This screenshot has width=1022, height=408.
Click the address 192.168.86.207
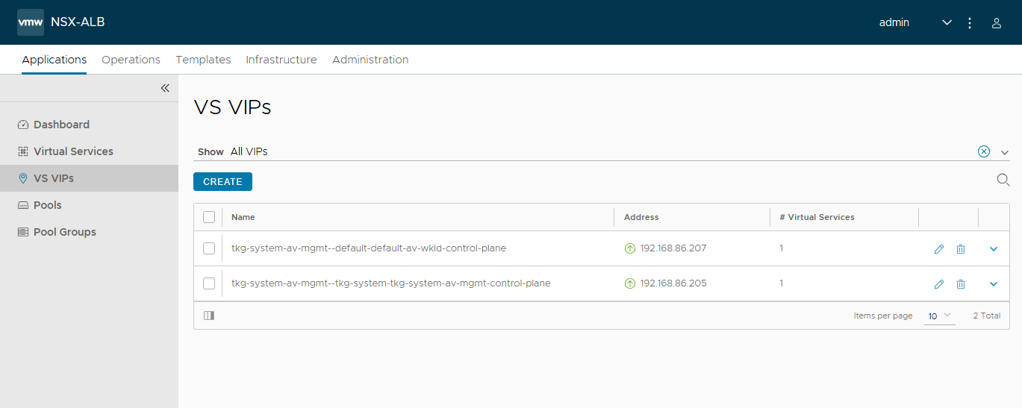[x=673, y=248]
